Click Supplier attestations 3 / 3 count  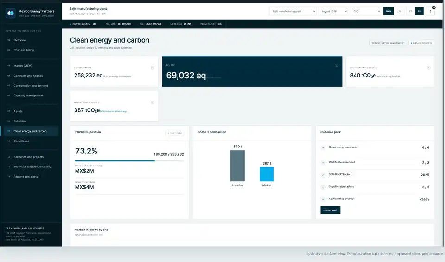[426, 187]
